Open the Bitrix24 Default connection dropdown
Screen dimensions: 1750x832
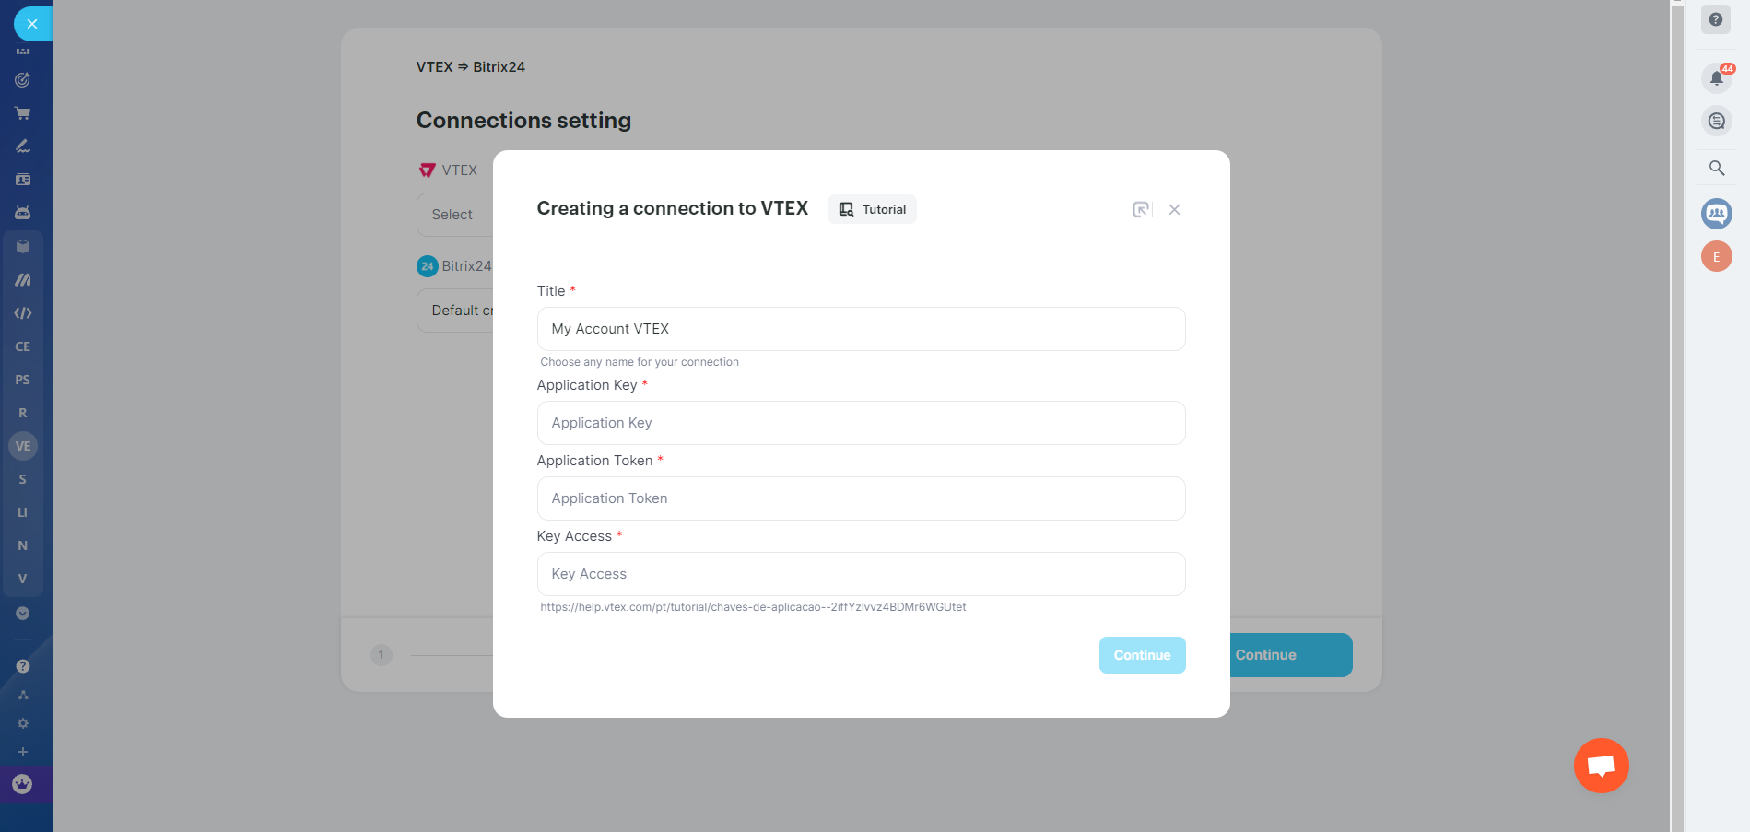457,311
